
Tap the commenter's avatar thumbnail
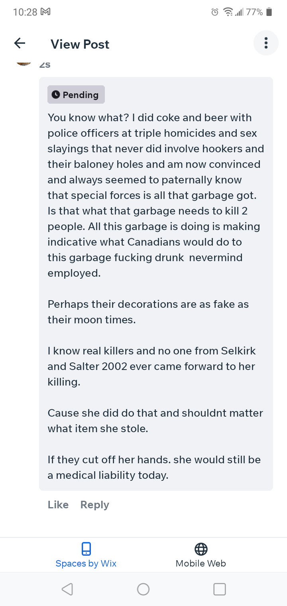click(24, 62)
